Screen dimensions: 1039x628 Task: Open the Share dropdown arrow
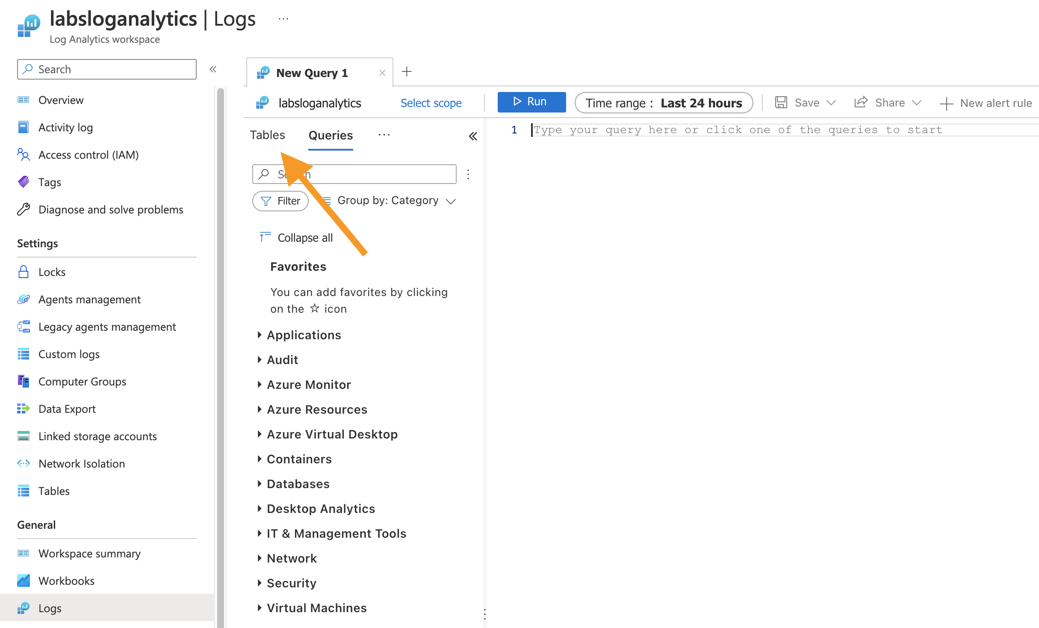[x=916, y=103]
